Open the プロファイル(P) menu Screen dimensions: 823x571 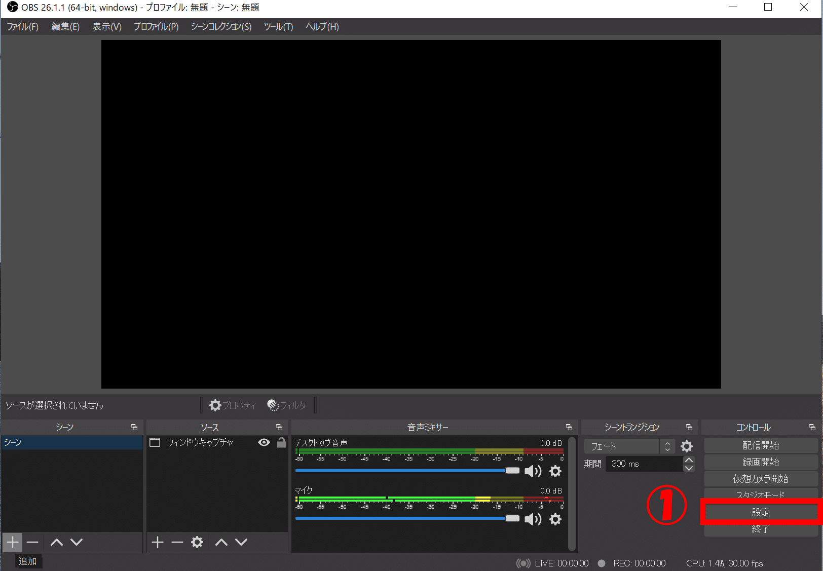click(x=156, y=27)
